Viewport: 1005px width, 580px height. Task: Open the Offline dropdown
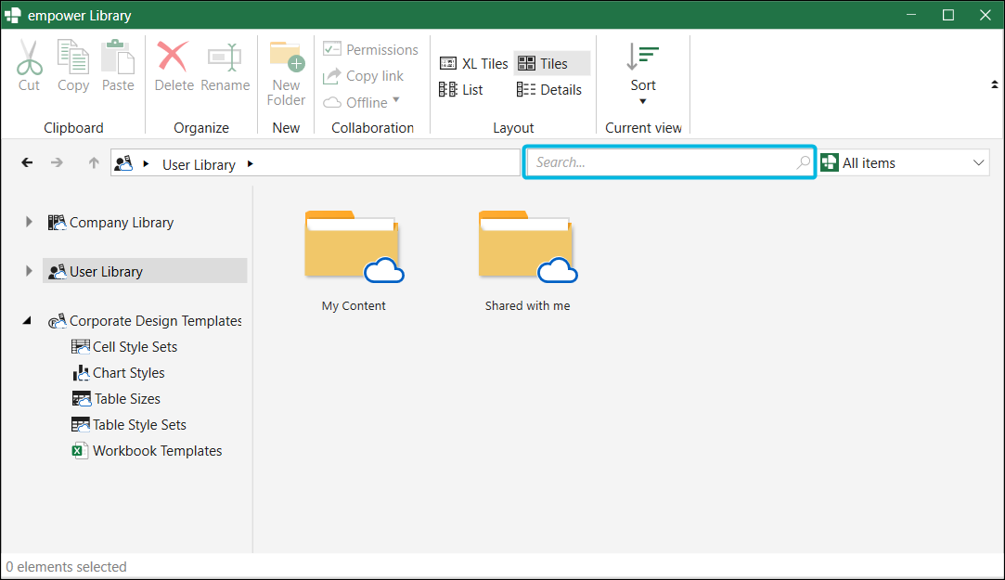pyautogui.click(x=362, y=102)
